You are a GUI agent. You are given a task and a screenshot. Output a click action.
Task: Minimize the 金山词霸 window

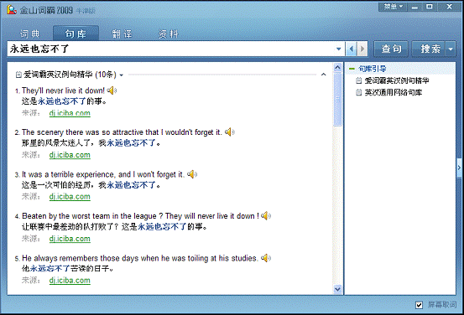point(414,7)
